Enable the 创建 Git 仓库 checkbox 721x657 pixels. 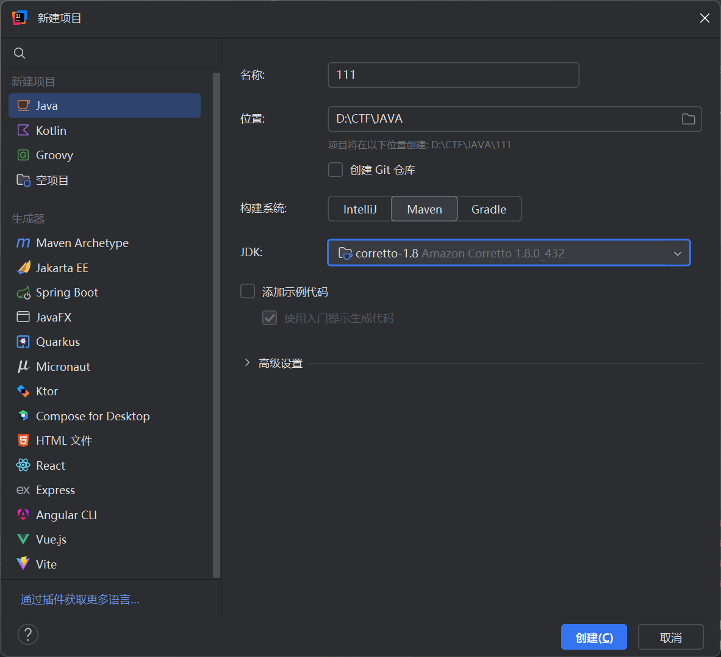pos(335,170)
